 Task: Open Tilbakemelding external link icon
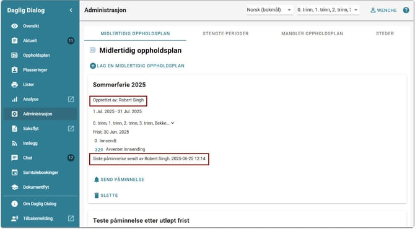click(x=71, y=218)
